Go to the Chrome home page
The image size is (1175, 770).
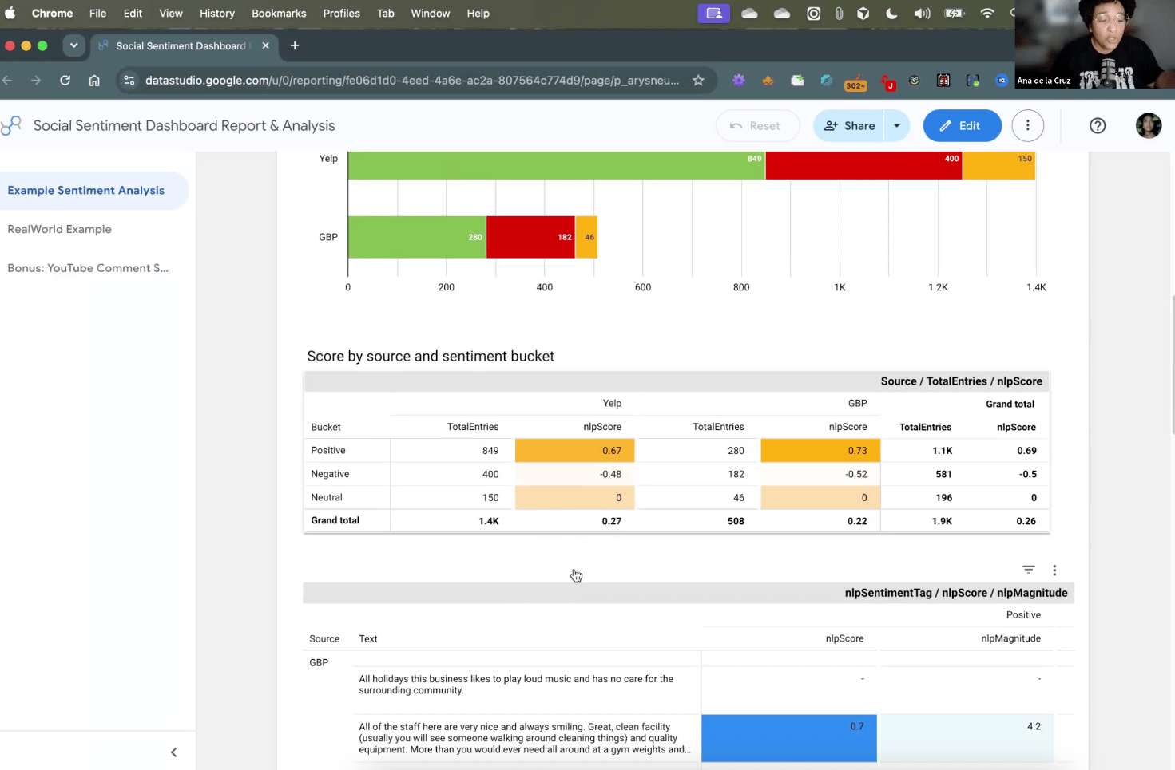pyautogui.click(x=94, y=80)
